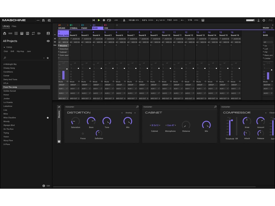Select the C1 PIANO group tab
The height and width of the screenshot is (206, 275).
tap(86, 27)
